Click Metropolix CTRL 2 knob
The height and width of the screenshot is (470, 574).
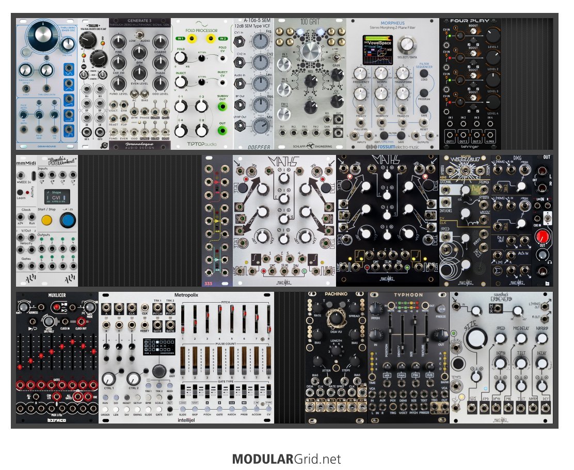pyautogui.click(x=133, y=379)
